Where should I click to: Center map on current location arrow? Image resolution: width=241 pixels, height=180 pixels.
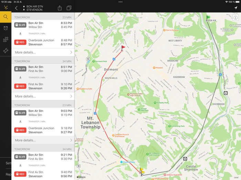[x=236, y=8]
